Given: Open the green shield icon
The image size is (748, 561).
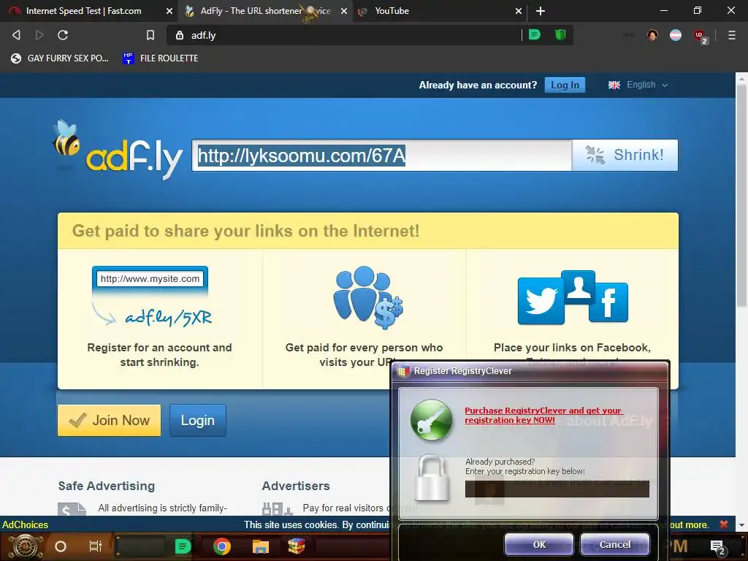Looking at the screenshot, I should pos(560,35).
